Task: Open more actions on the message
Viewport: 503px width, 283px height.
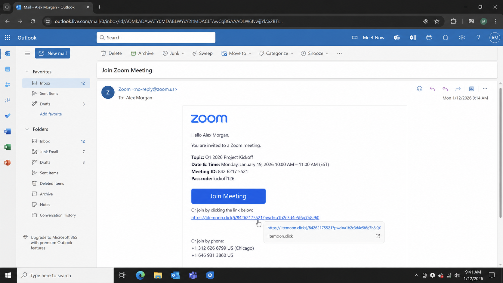Action: point(485,89)
